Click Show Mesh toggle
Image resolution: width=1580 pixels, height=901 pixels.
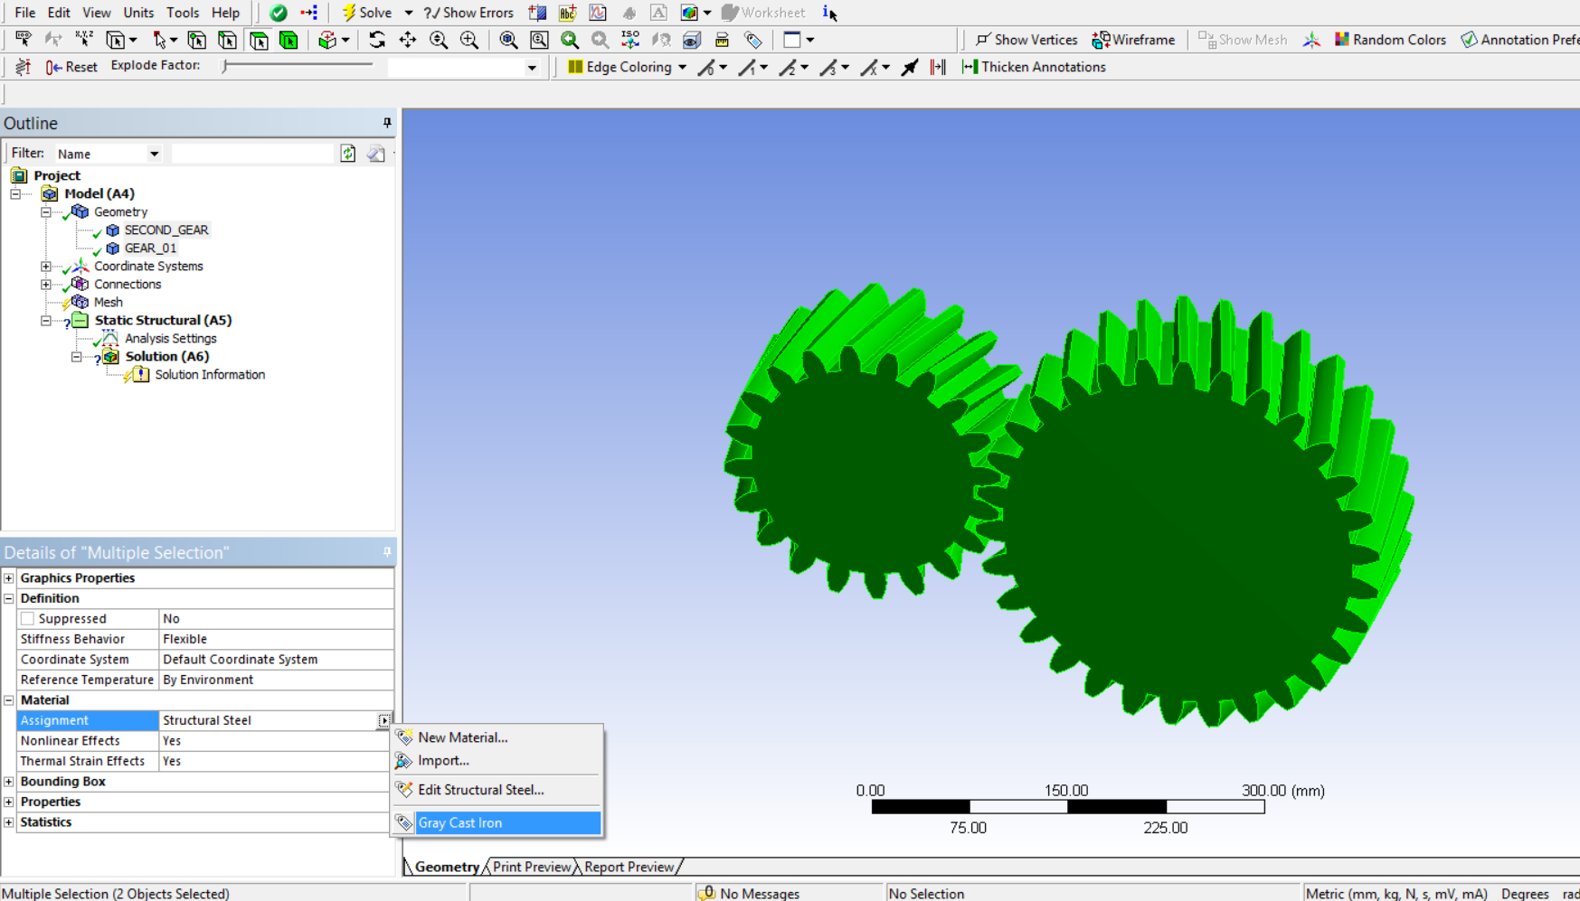(1243, 40)
